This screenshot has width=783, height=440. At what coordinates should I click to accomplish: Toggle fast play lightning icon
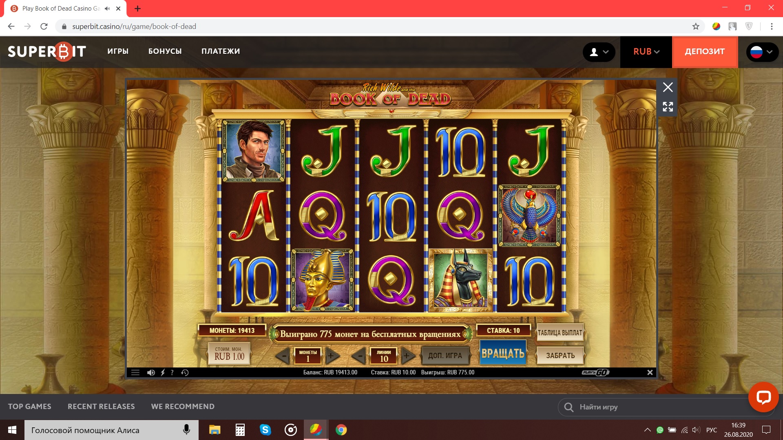click(x=163, y=372)
